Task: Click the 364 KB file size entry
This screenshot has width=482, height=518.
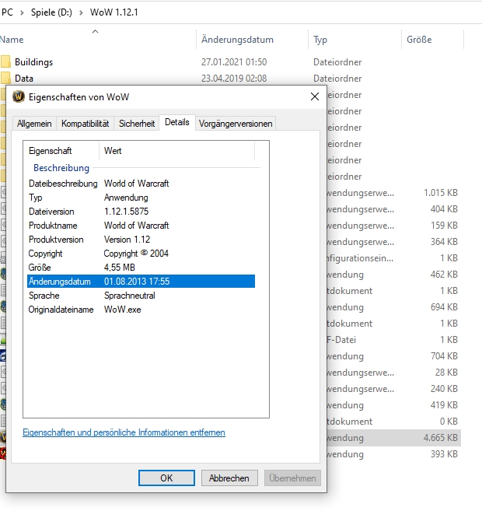Action: coord(444,241)
